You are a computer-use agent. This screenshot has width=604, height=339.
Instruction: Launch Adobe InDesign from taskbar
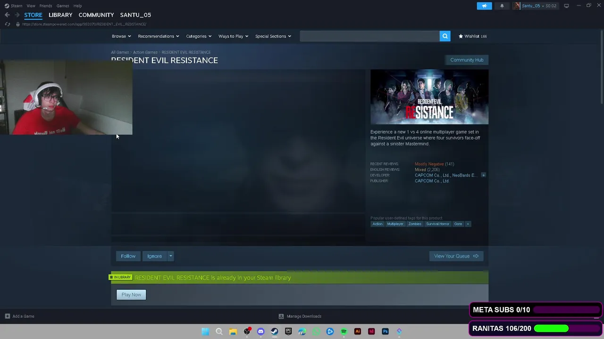[371, 331]
